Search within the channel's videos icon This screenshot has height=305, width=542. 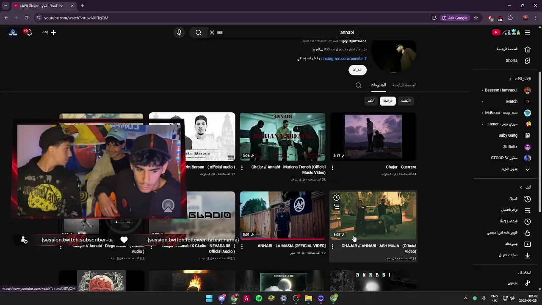[359, 85]
